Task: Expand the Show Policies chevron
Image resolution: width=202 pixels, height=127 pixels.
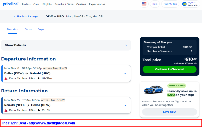Action: (x=126, y=45)
